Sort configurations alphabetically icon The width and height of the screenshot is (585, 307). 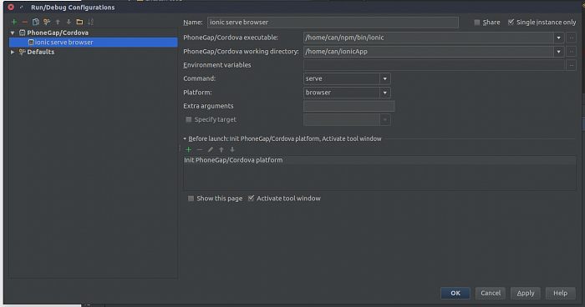90,22
